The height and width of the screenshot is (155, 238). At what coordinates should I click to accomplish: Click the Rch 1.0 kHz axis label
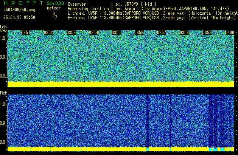[3, 104]
